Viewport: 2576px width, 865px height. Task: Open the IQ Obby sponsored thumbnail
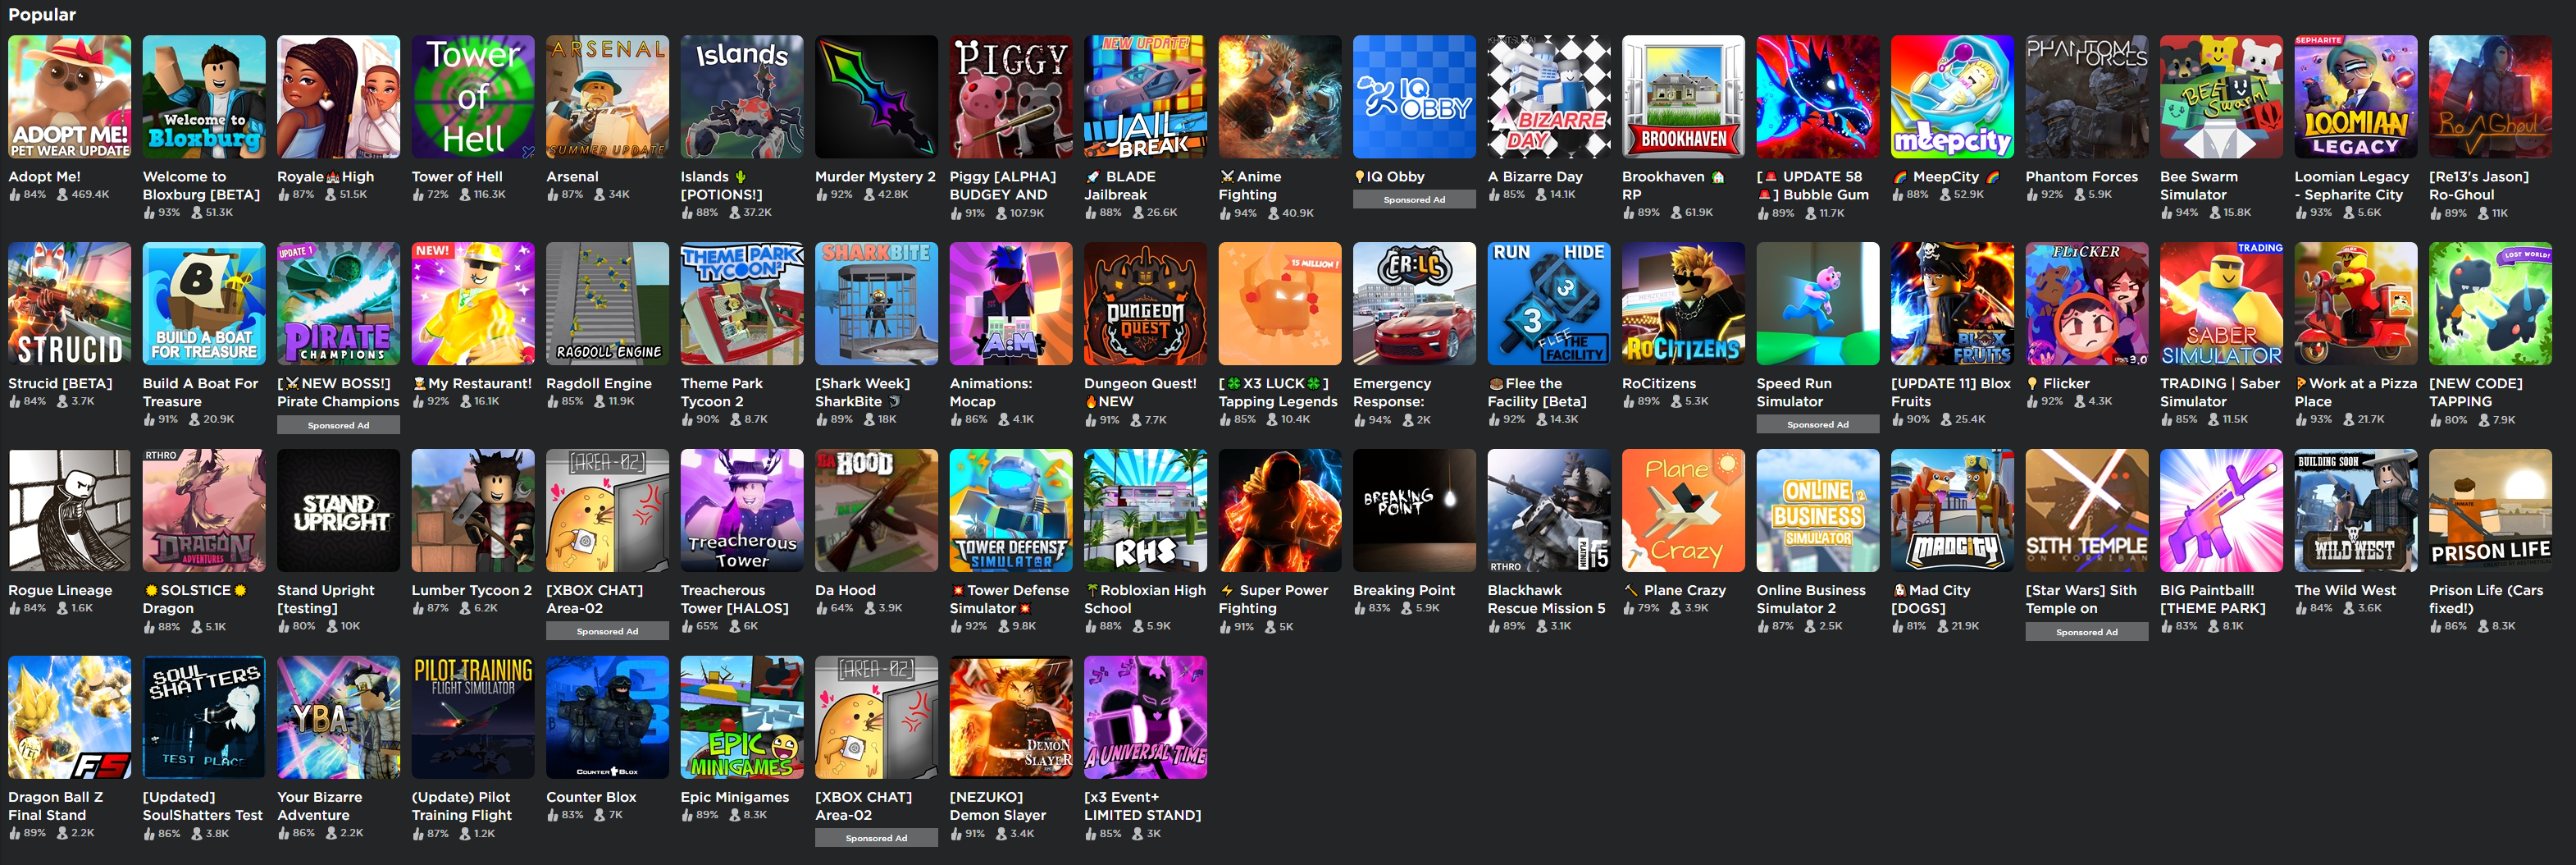click(x=1414, y=97)
